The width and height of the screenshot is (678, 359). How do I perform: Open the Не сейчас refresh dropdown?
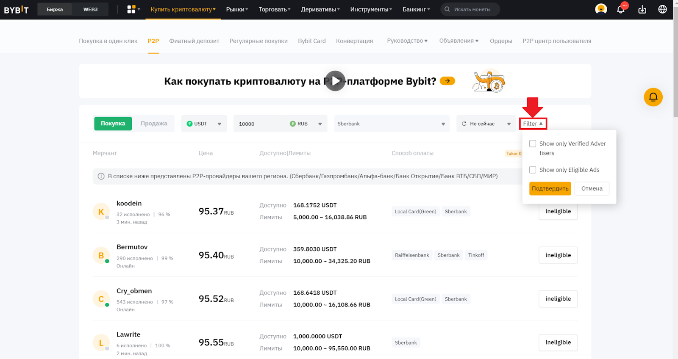(486, 124)
